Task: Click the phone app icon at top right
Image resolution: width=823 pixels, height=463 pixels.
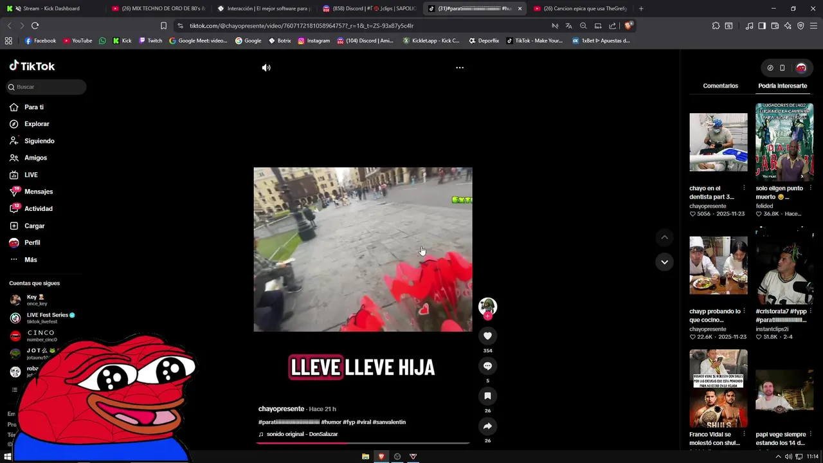Action: click(782, 68)
